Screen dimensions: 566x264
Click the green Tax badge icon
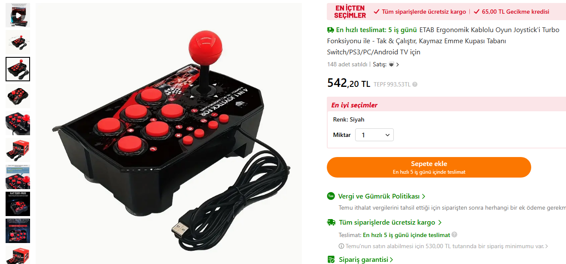click(x=331, y=196)
